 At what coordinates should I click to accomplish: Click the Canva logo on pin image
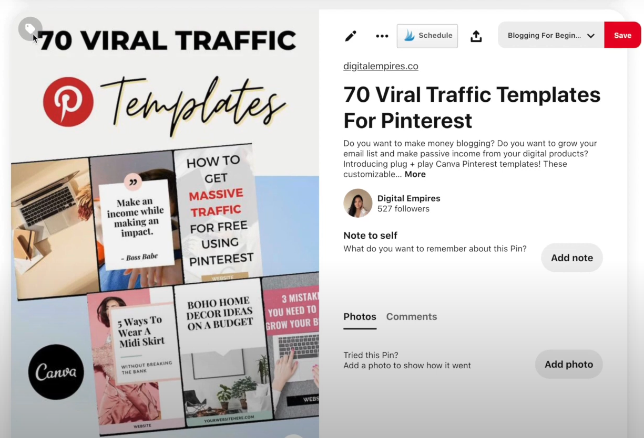point(56,372)
